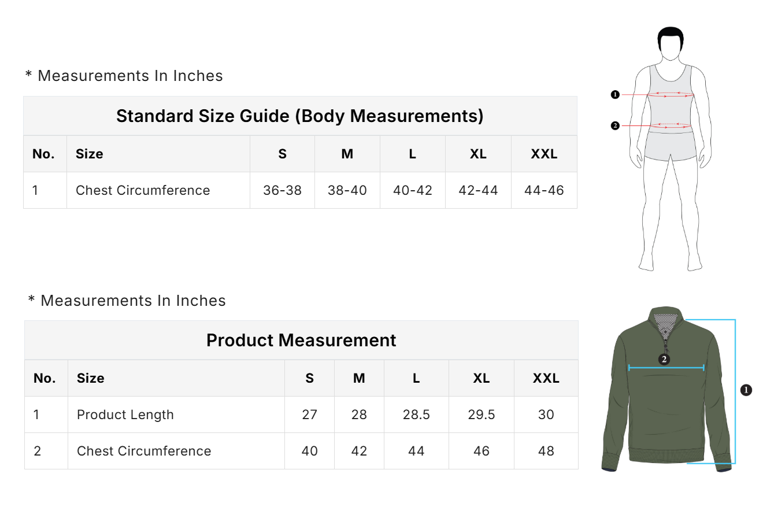Click the 48 chest circumference value
The image size is (774, 507).
[546, 451]
